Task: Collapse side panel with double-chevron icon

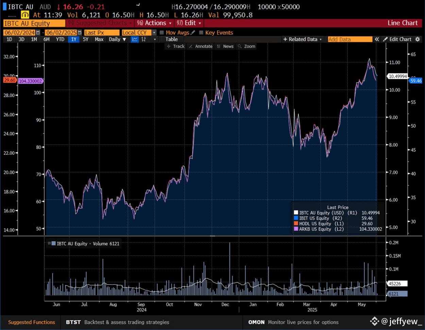Action: (377, 39)
